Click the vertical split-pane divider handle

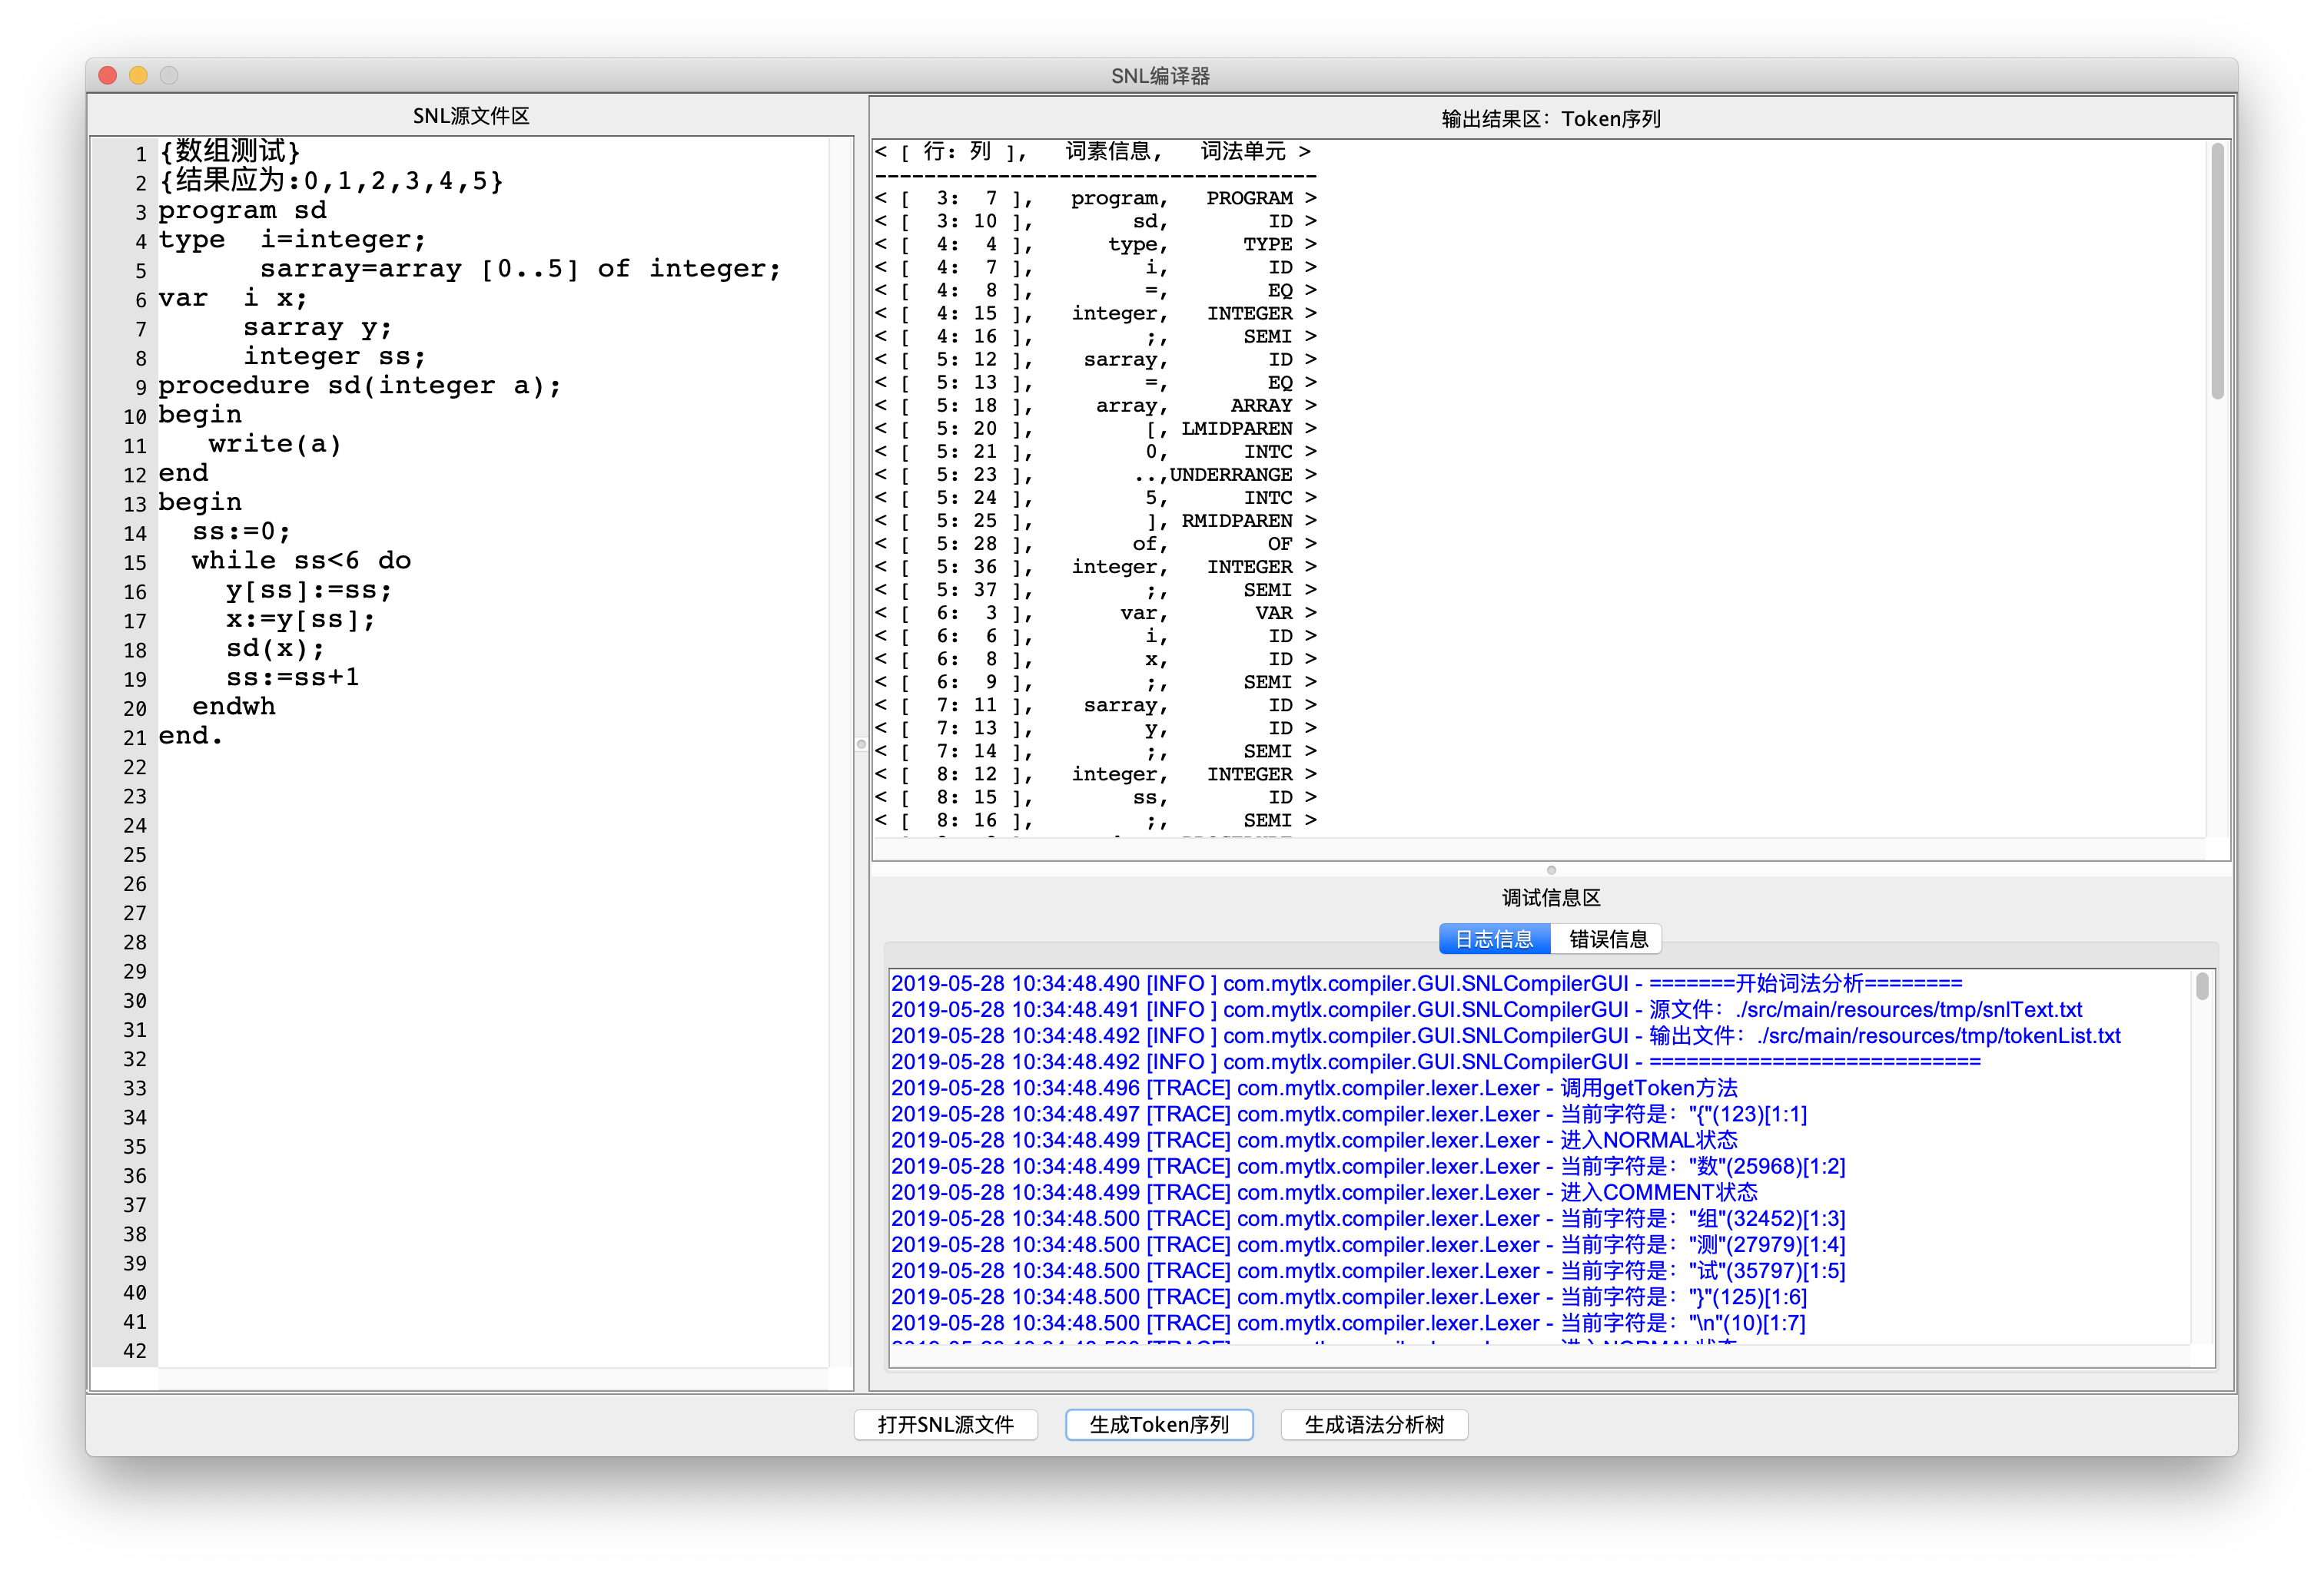click(861, 744)
